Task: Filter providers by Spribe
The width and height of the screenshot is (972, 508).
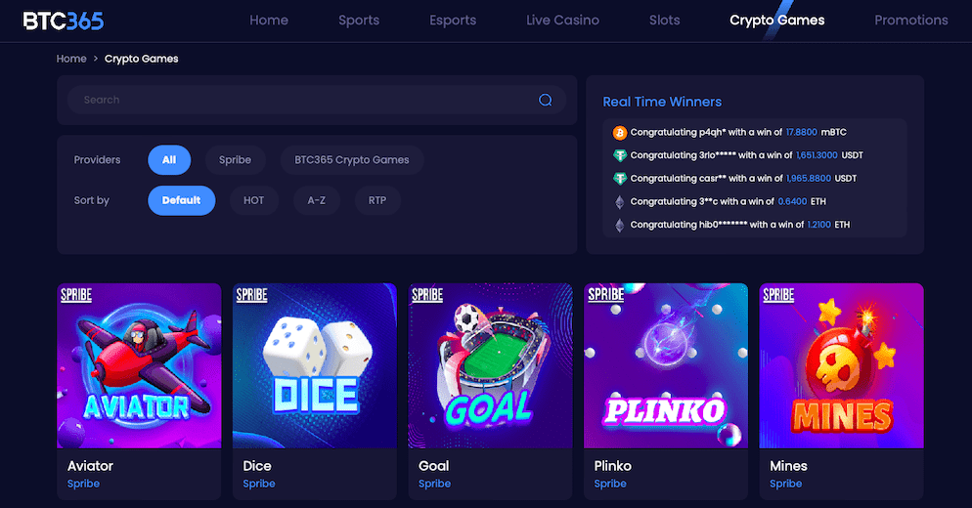Action: (x=235, y=160)
